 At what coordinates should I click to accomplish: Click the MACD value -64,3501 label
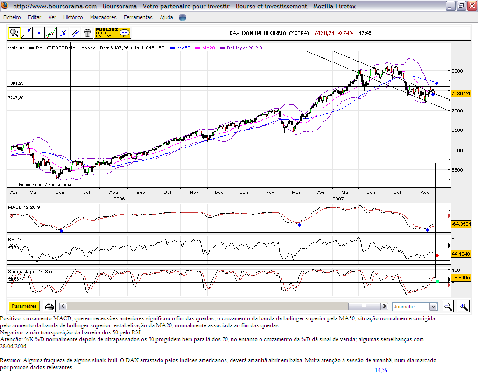(x=461, y=224)
